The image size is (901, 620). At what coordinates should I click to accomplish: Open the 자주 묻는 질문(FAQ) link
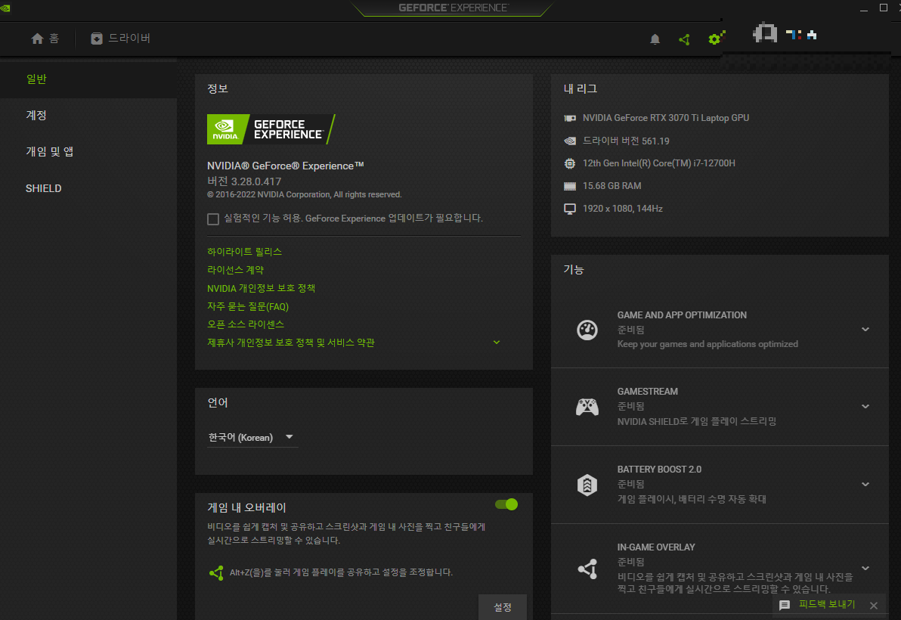point(248,306)
